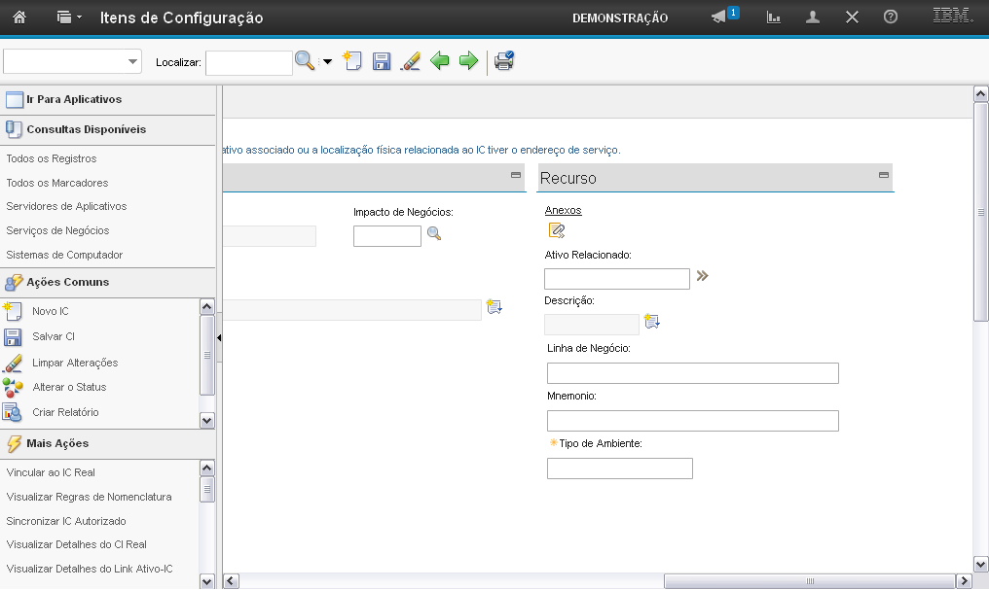
Task: Open Ativo Relacionado detail menu chevron
Action: [x=702, y=276]
